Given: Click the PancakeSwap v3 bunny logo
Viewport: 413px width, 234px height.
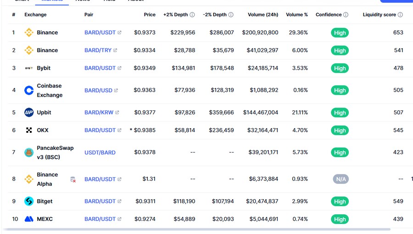Looking at the screenshot, I should pos(29,152).
